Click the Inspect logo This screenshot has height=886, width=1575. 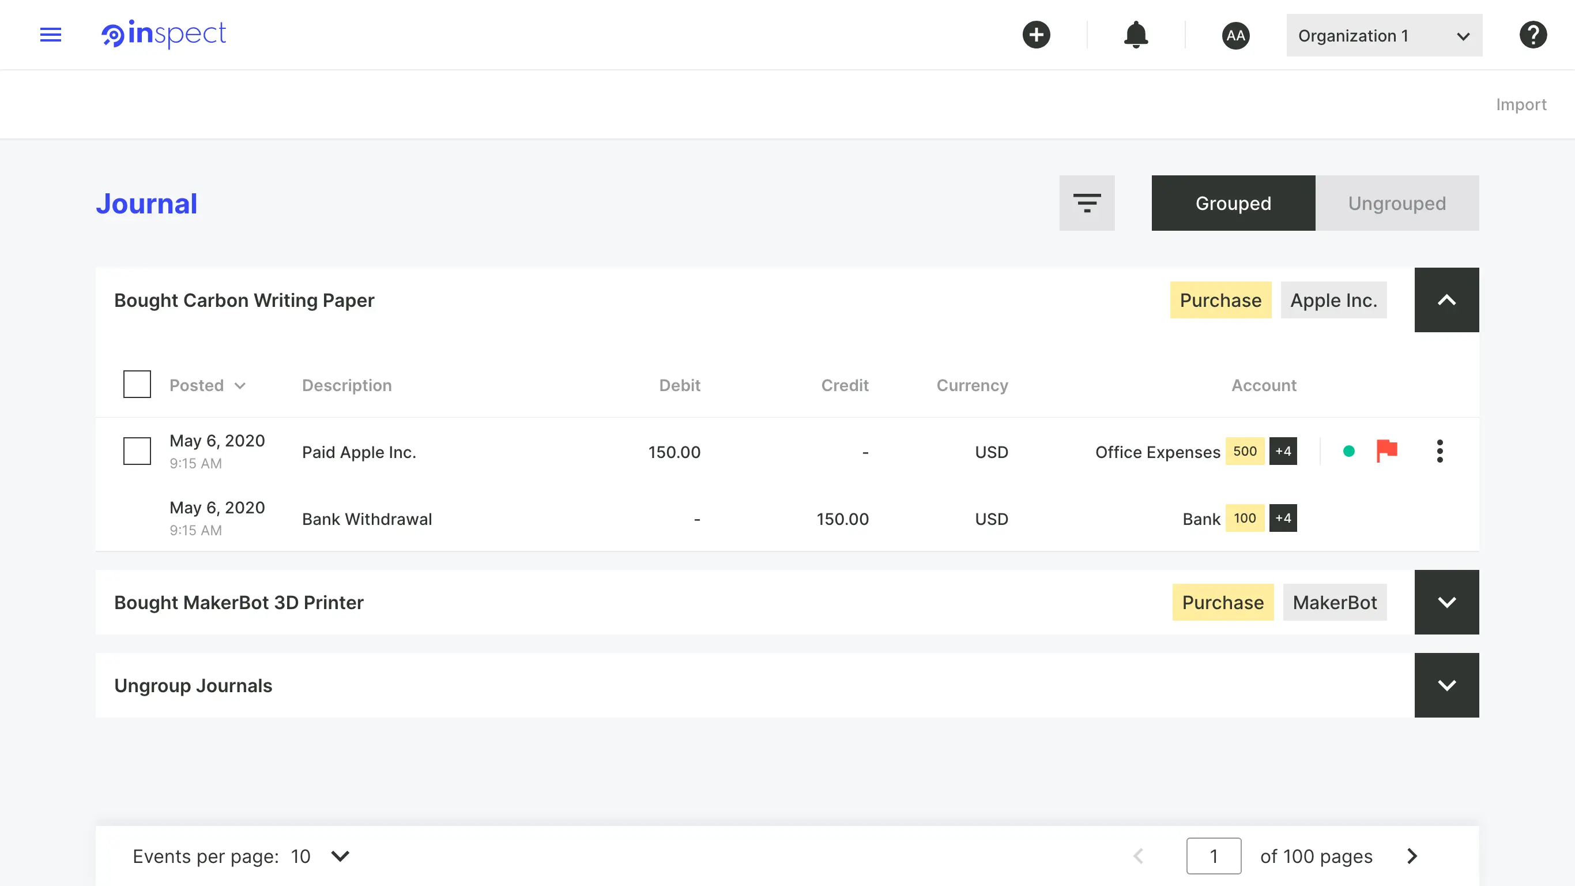pyautogui.click(x=164, y=34)
